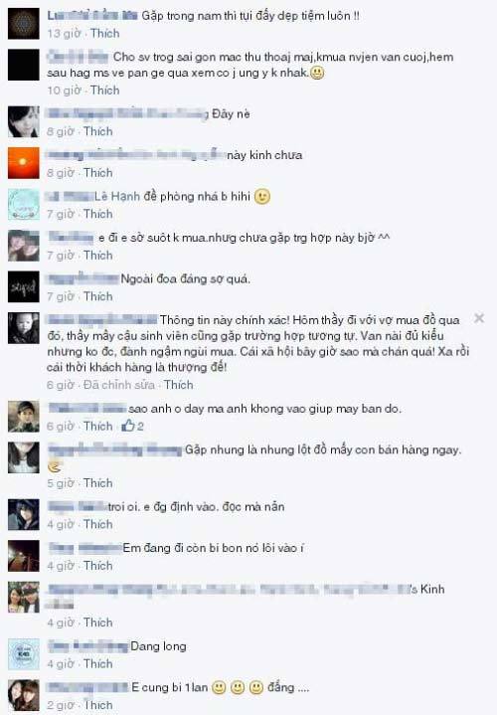Like the 'troi oi. e đg định vào' comment
This screenshot has width=497, height=715.
[x=98, y=524]
